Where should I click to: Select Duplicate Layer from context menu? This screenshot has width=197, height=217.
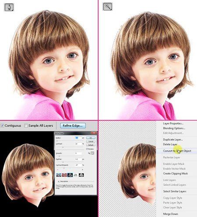coord(173,139)
